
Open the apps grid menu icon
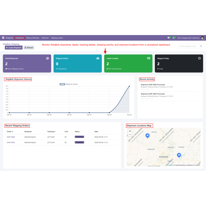[x=3, y=38]
